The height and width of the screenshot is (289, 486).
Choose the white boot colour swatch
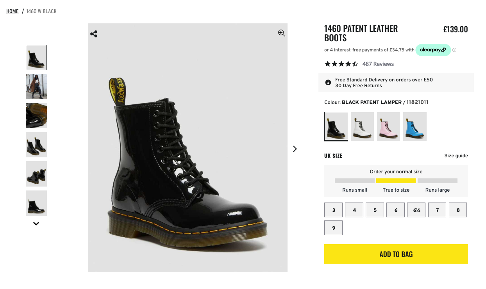pos(362,126)
